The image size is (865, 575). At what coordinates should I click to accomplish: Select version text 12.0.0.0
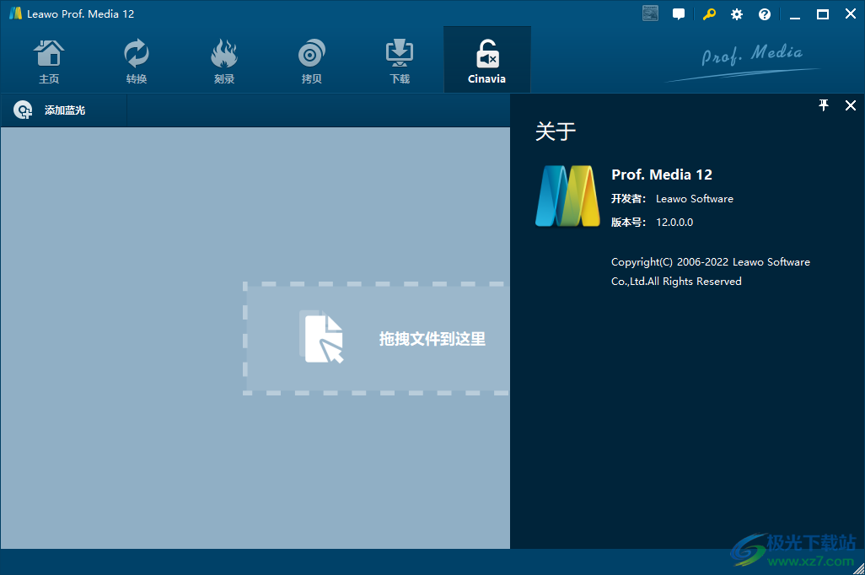(674, 223)
